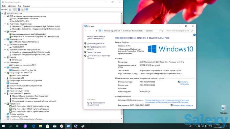Expand the Сетевые адаптеры category
Image resolution: width=230 pixels, height=129 pixels.
5,114
